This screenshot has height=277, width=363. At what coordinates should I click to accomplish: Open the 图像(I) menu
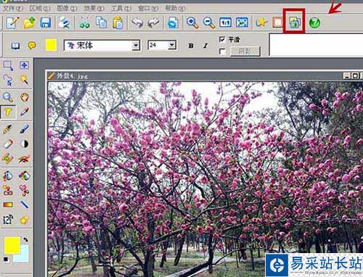pos(67,9)
